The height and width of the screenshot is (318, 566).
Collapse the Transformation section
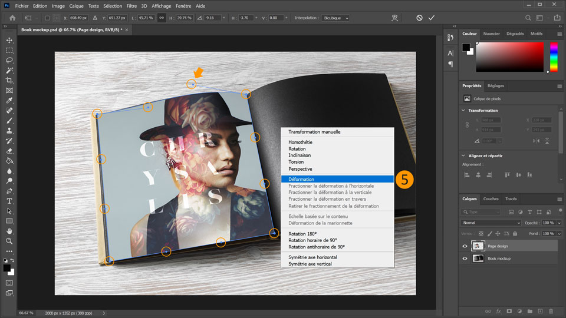[x=463, y=110]
